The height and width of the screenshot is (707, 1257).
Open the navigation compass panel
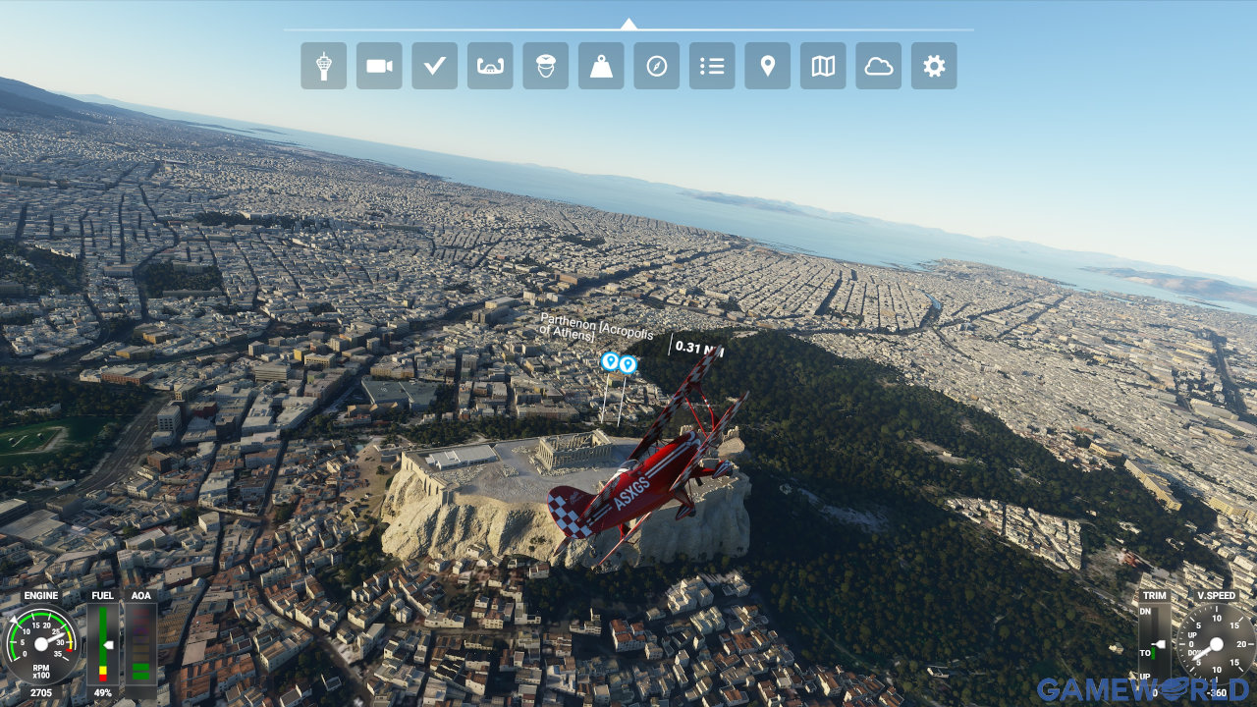(x=656, y=66)
